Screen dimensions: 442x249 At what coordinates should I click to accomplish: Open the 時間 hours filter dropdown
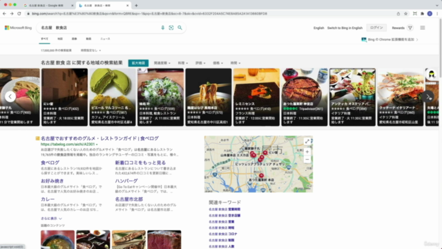(x=236, y=63)
